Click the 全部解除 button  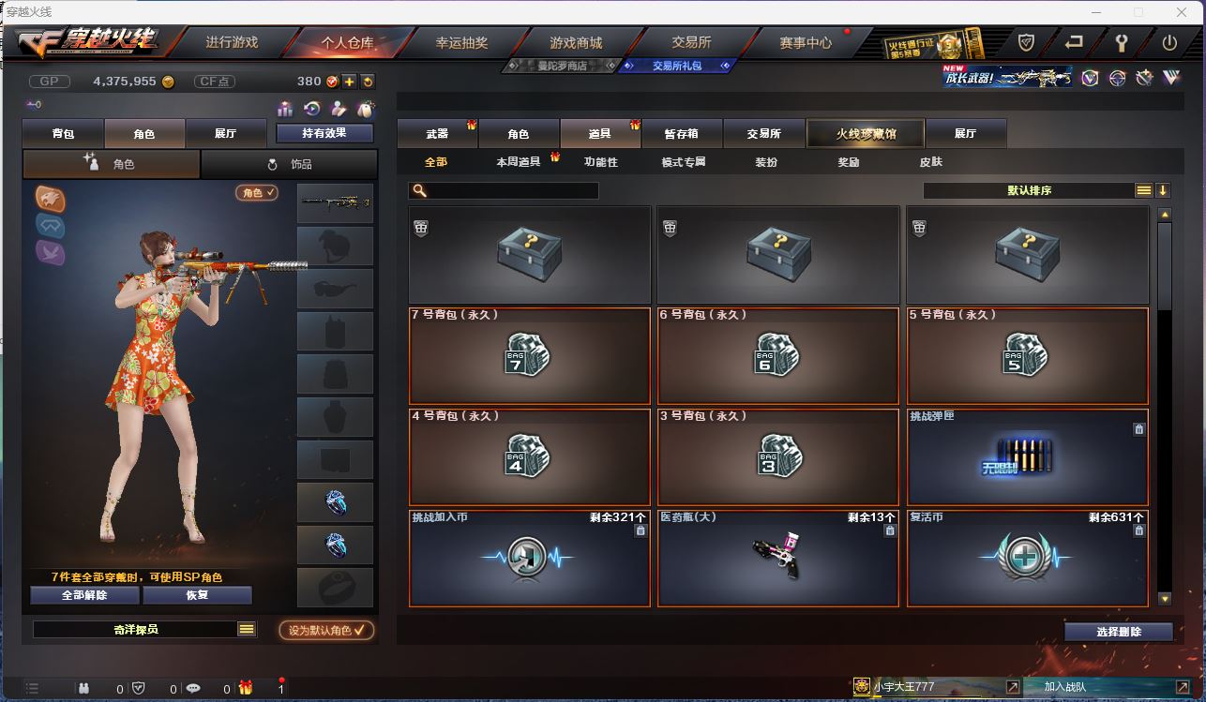(84, 595)
